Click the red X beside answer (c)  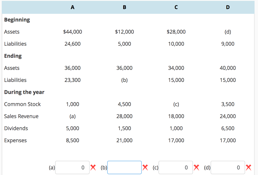click(197, 167)
